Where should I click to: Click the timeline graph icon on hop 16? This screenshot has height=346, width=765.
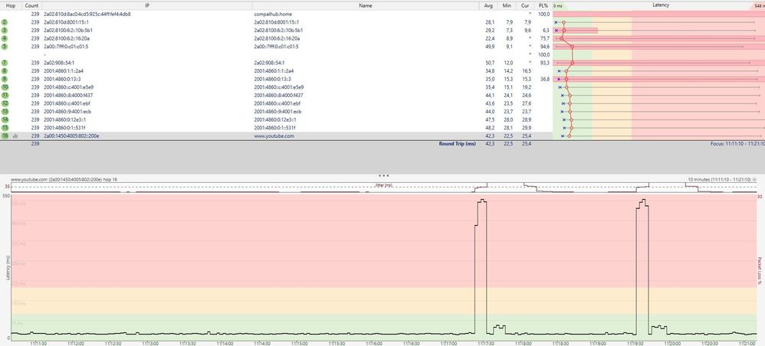tap(15, 136)
